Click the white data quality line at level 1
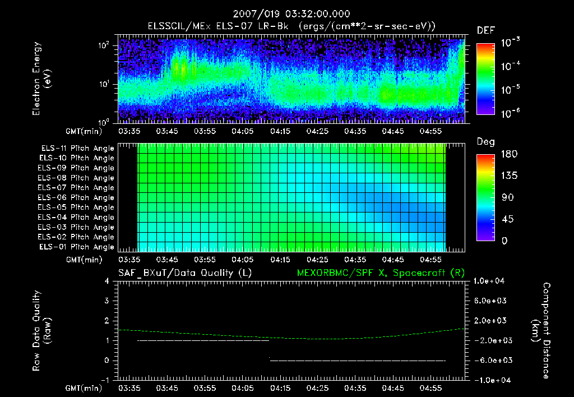 tap(203, 340)
